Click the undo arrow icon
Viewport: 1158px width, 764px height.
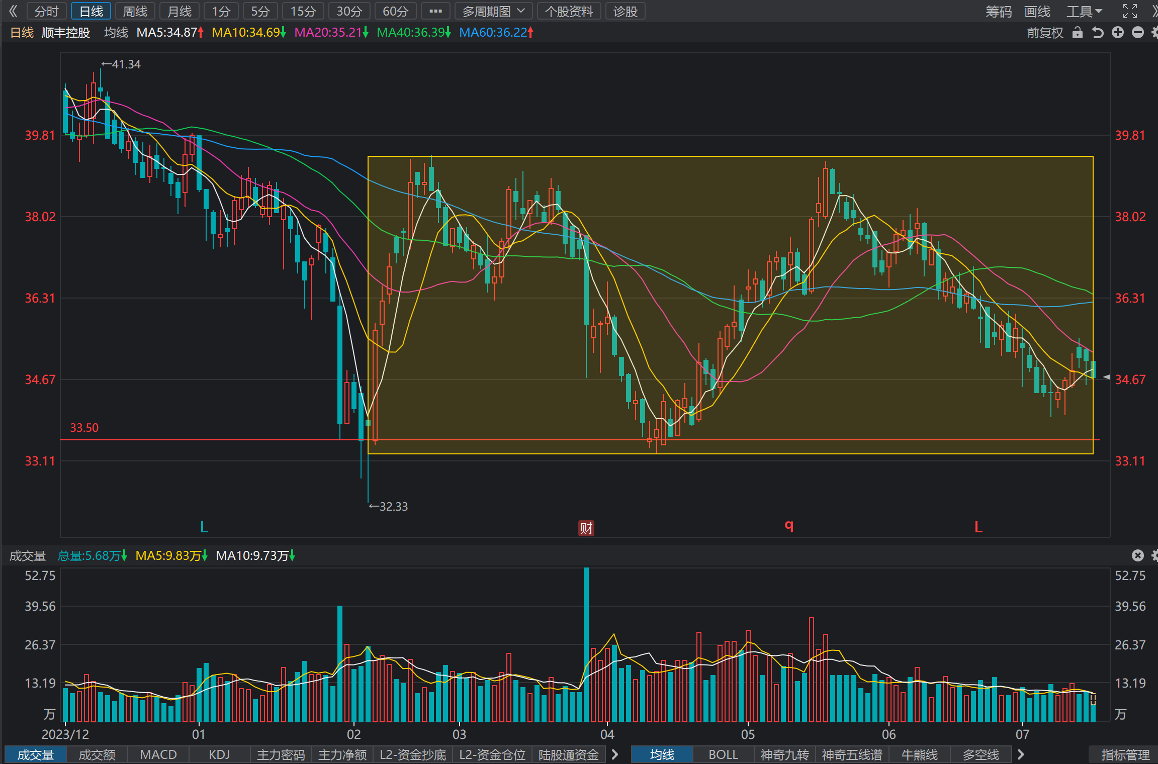click(x=1098, y=33)
